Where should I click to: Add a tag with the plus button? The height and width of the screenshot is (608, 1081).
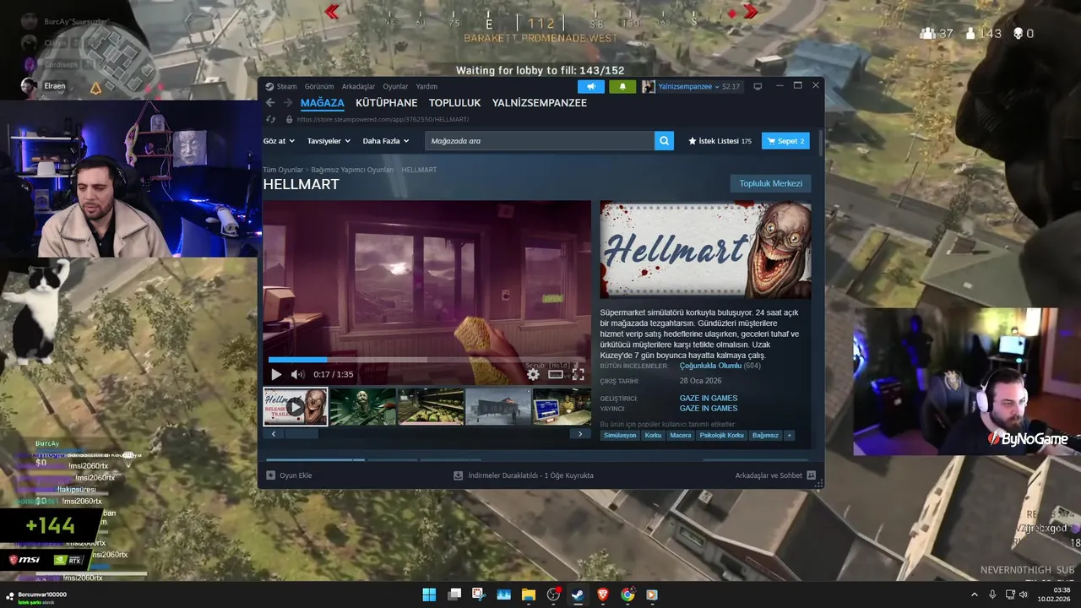point(789,436)
